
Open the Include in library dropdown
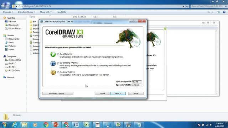click(26, 12)
